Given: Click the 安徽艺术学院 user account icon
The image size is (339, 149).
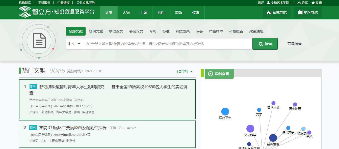Looking at the screenshot, I should [268, 3].
